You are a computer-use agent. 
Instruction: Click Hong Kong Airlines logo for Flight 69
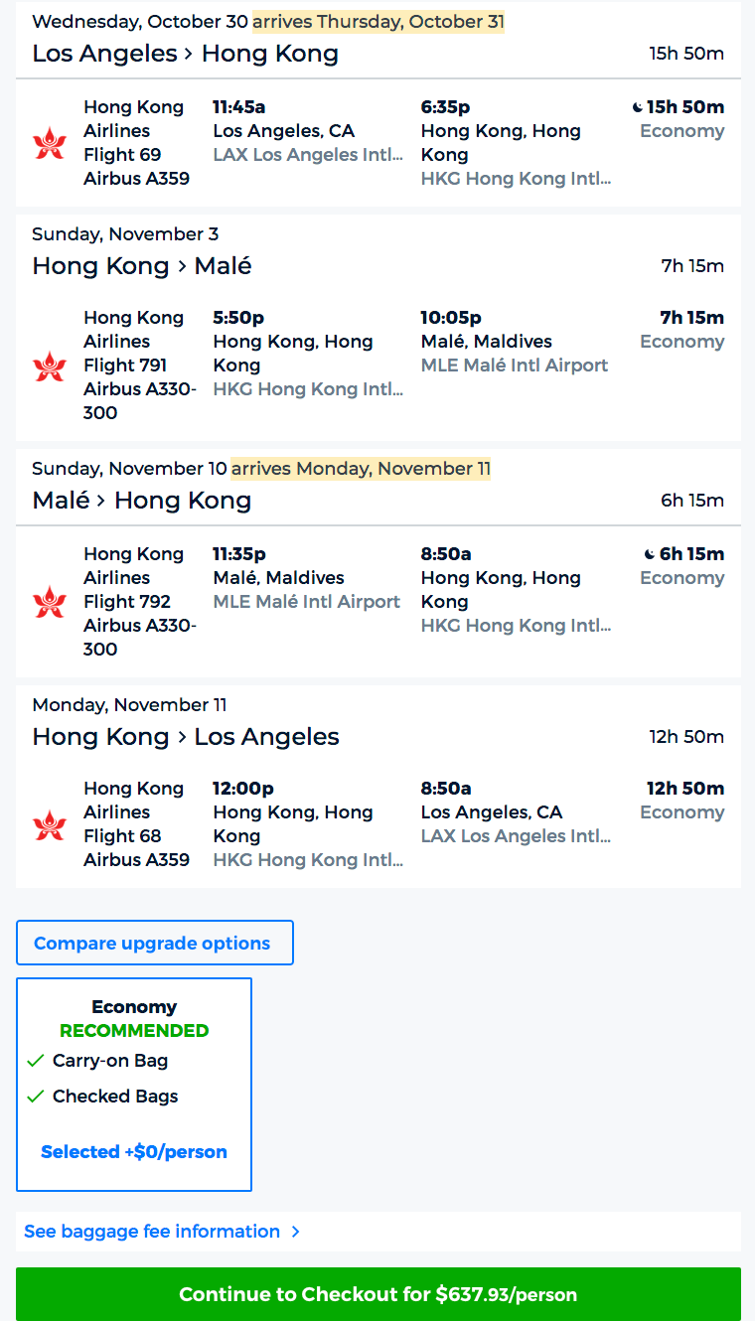49,143
